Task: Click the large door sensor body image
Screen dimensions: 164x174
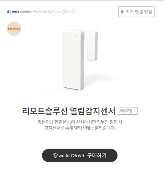Action: [73, 60]
